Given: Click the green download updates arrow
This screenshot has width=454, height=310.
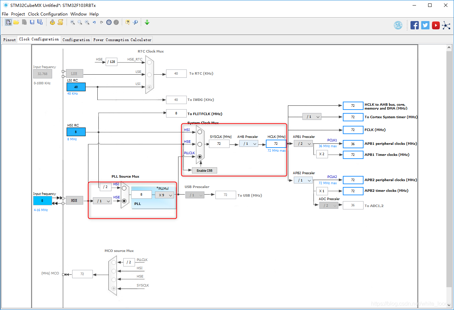Looking at the screenshot, I should [147, 22].
